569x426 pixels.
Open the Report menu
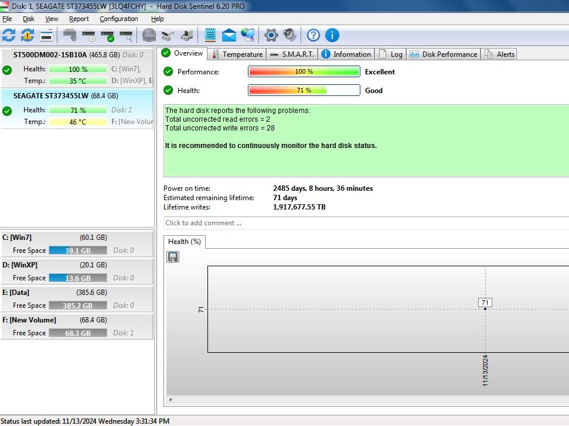pos(79,19)
